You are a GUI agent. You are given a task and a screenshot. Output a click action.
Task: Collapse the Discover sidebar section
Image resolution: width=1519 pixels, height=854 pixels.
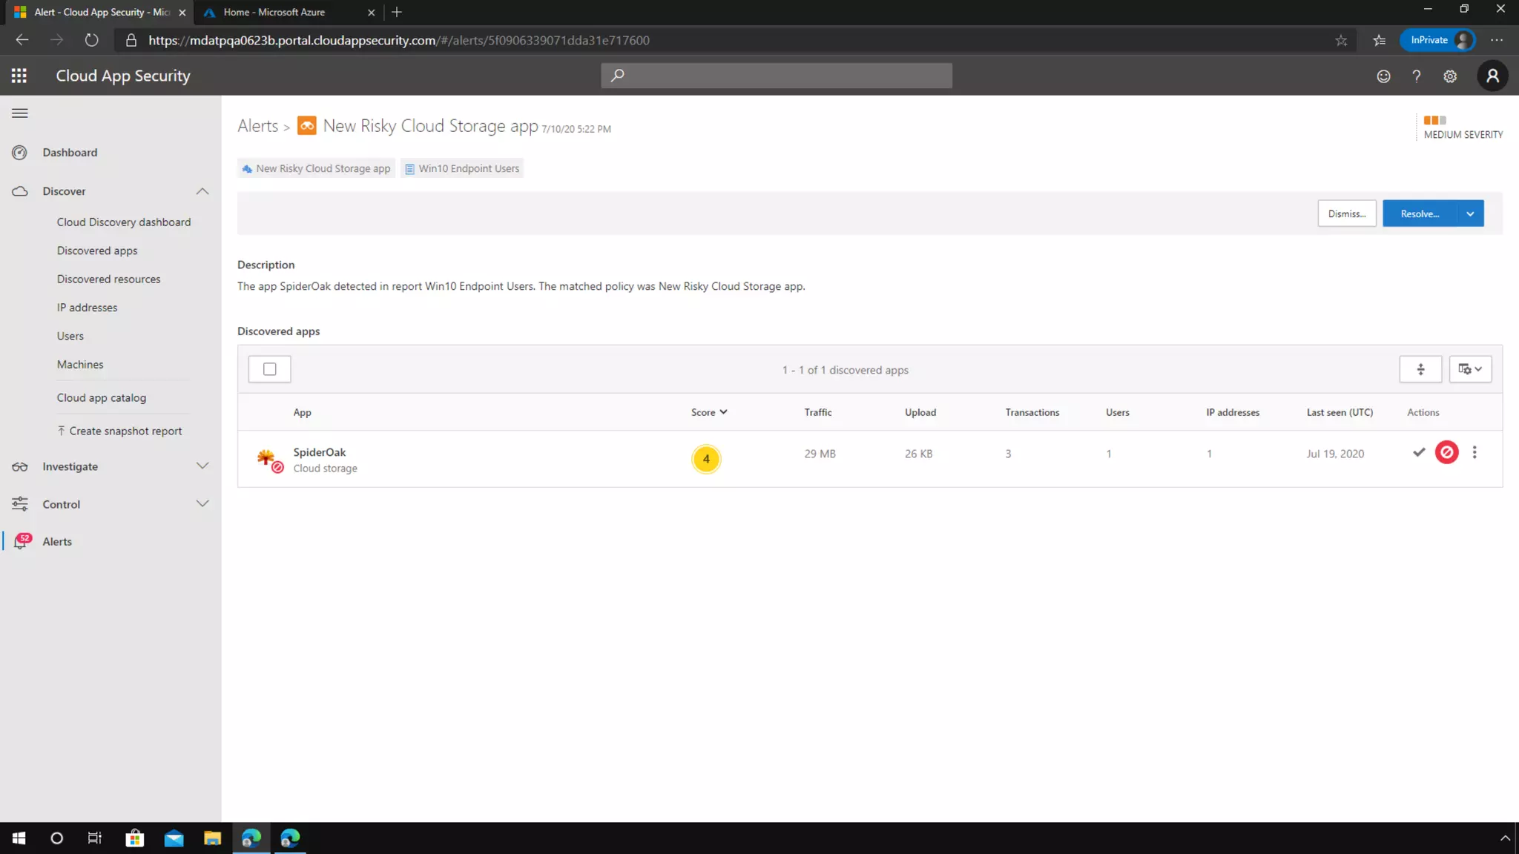pyautogui.click(x=202, y=191)
